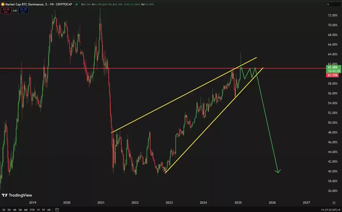
Task: Click the 2025 label on the time axis
Action: click(x=238, y=203)
